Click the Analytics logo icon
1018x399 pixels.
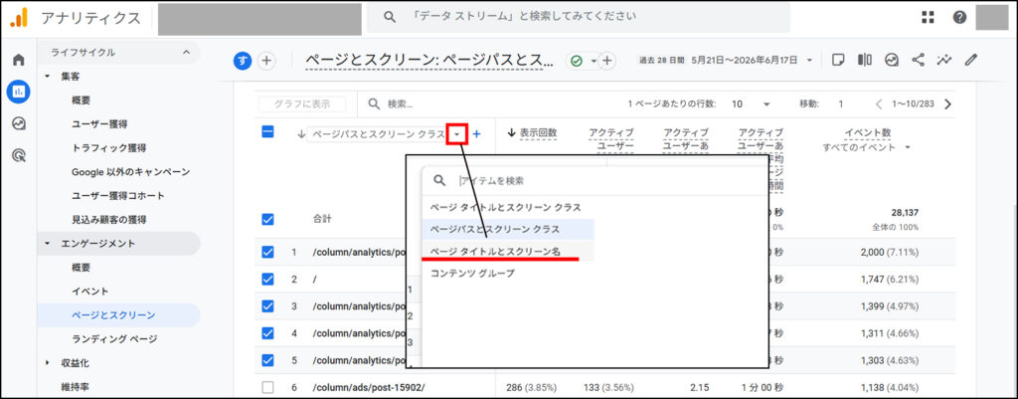(x=18, y=18)
